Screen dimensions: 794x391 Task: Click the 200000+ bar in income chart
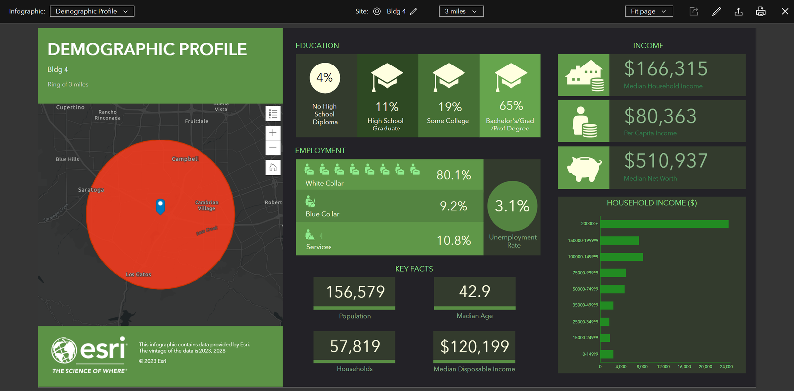(664, 224)
